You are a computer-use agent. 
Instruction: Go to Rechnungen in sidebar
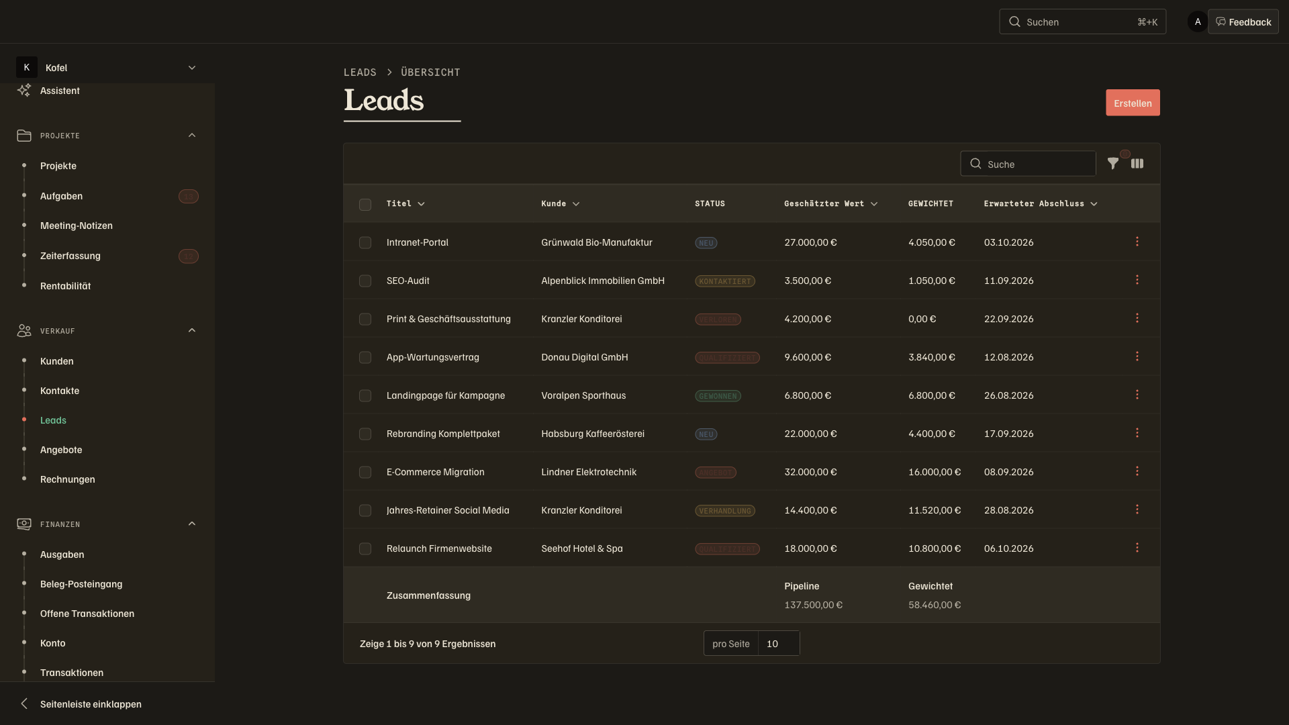click(x=68, y=479)
